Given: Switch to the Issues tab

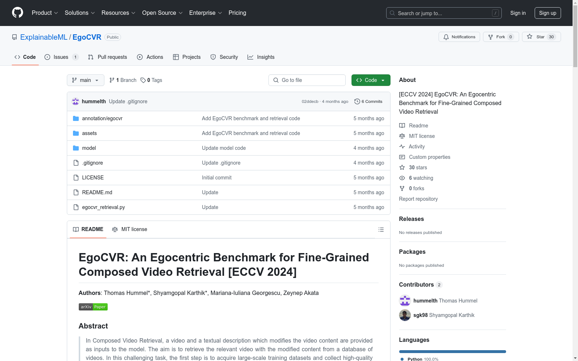Looking at the screenshot, I should tap(61, 57).
